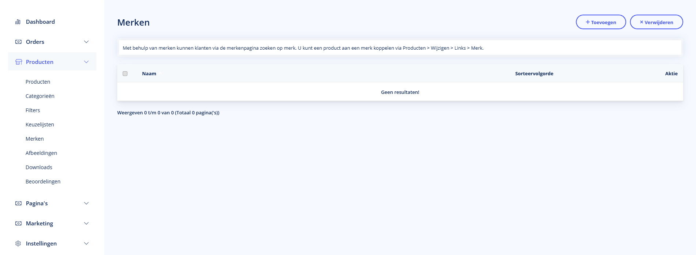The width and height of the screenshot is (696, 255).
Task: Click the Pagina's sidebar icon
Action: 18,203
